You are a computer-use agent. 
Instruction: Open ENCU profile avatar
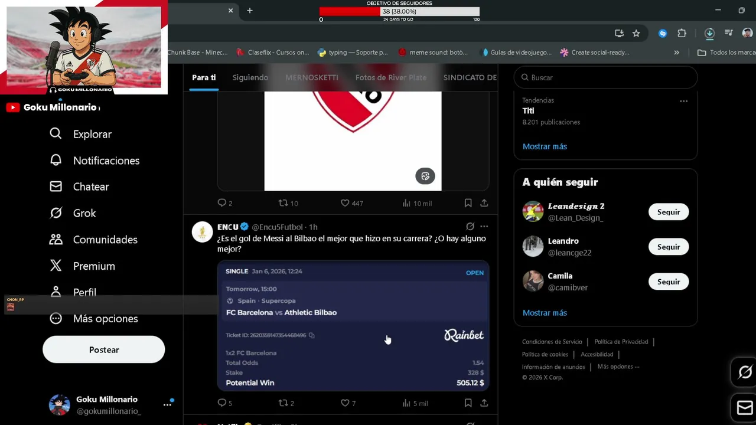coord(203,232)
